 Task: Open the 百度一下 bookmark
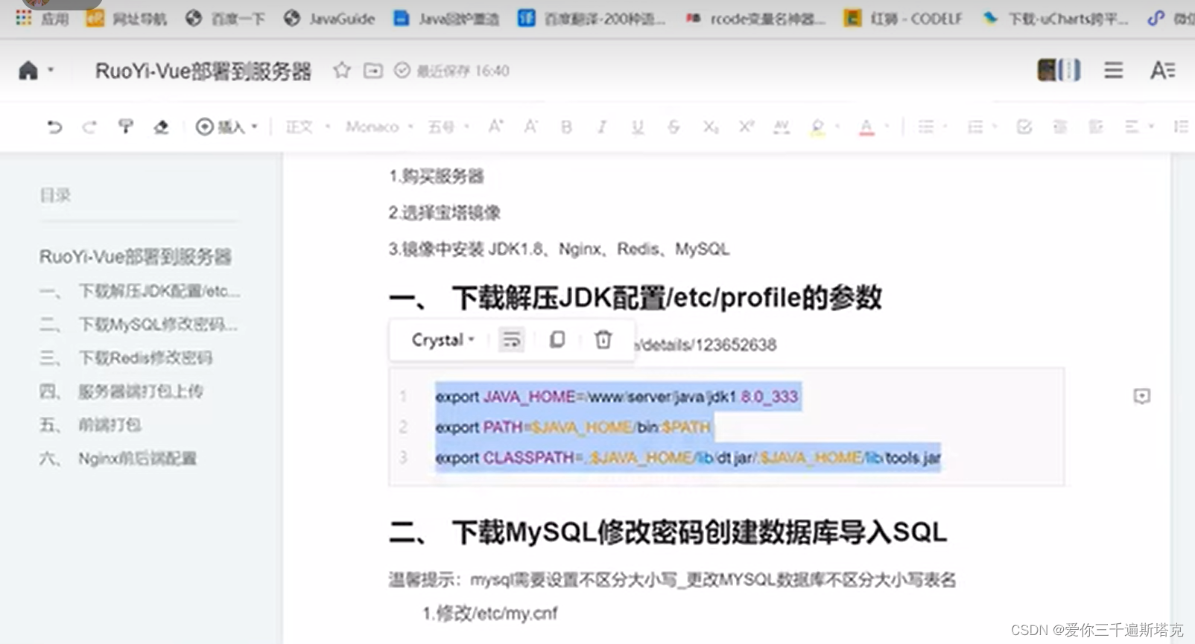point(225,19)
